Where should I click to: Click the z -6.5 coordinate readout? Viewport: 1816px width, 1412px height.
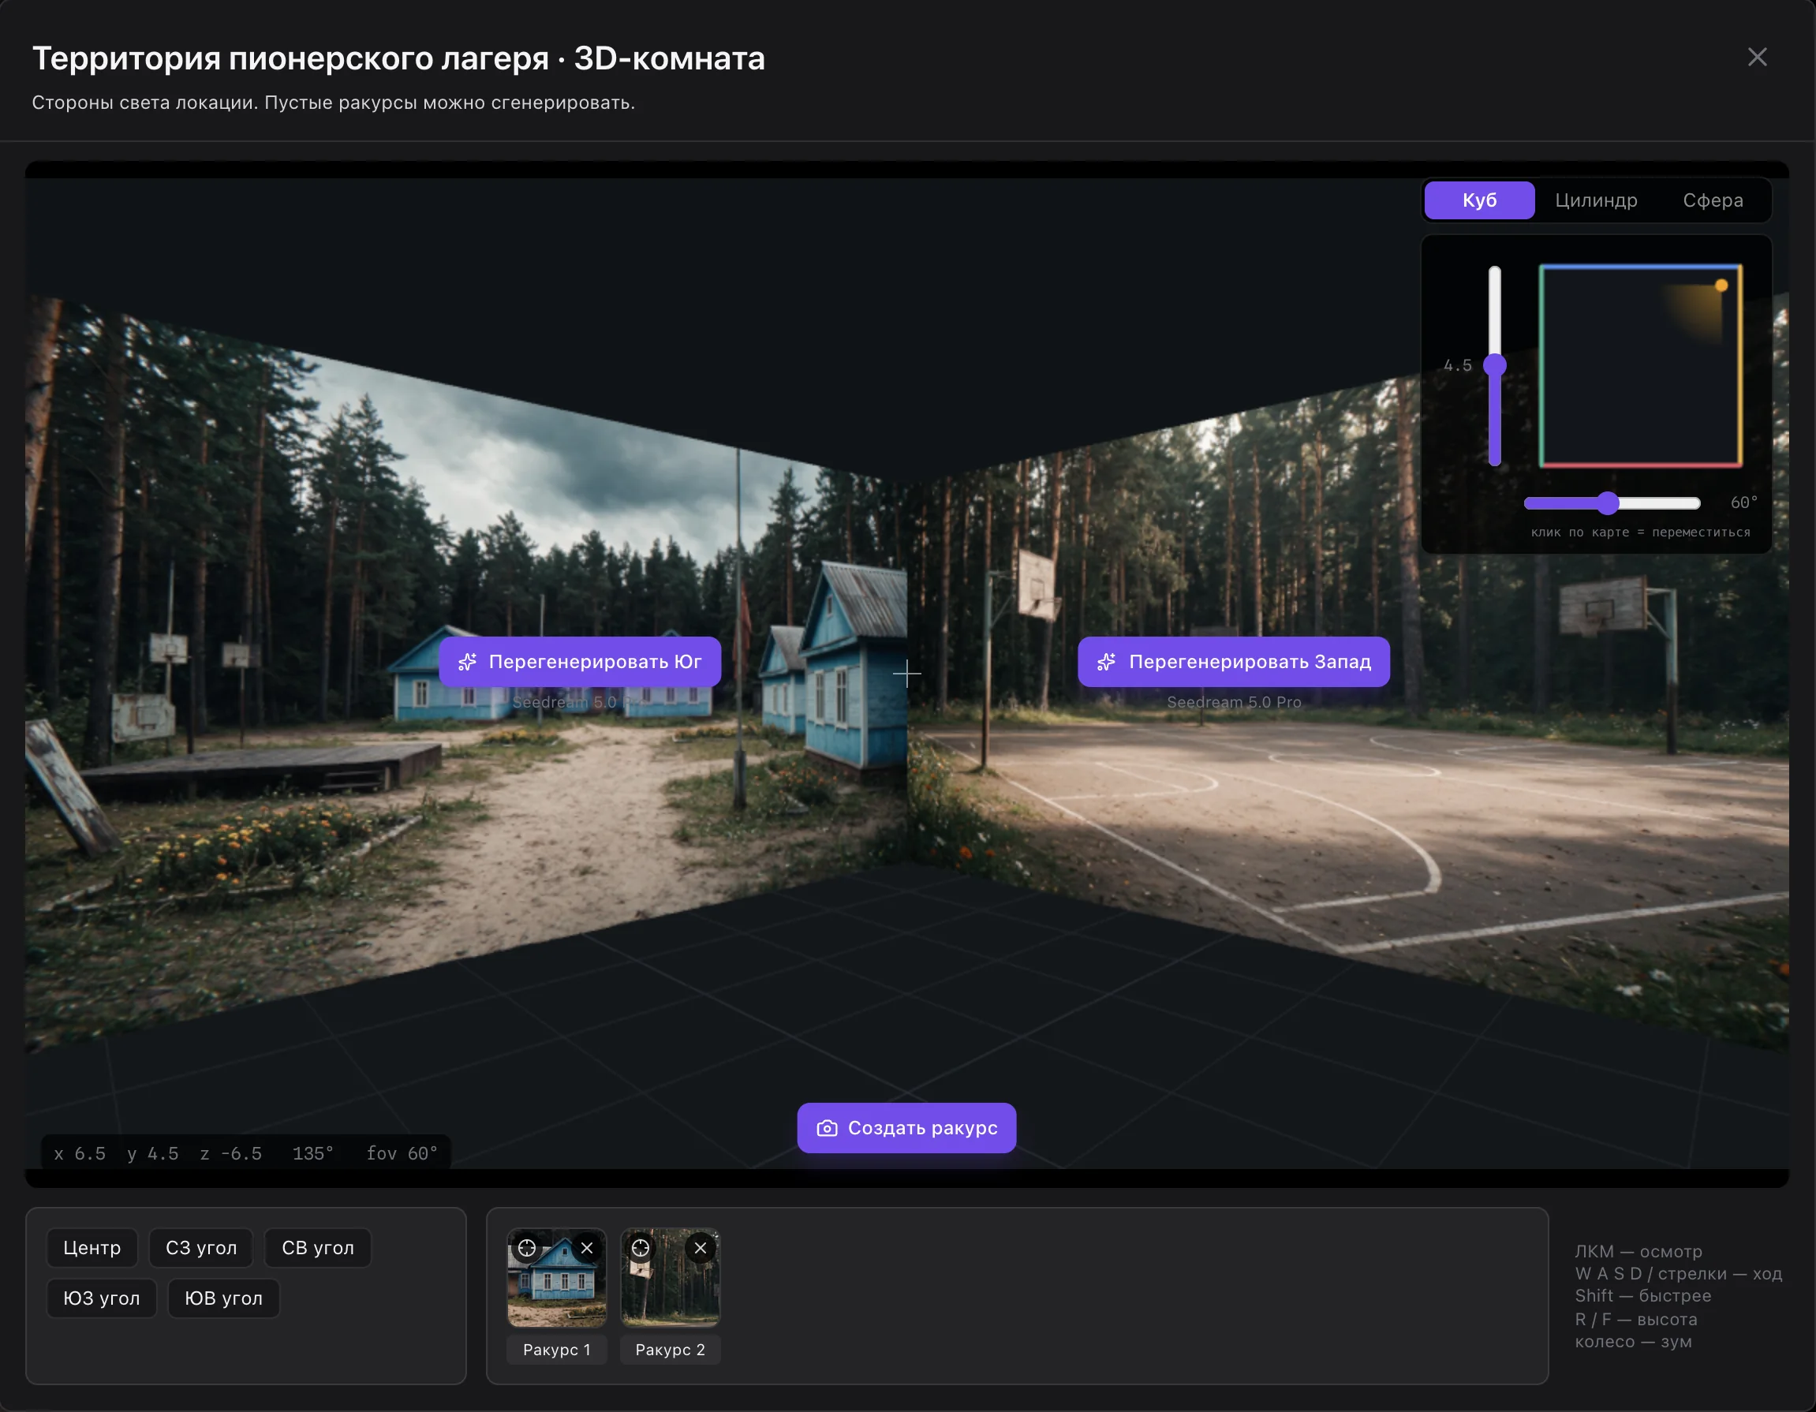(230, 1153)
